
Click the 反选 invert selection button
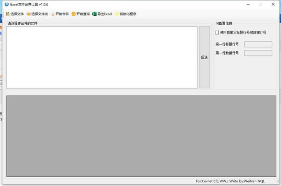point(204,57)
